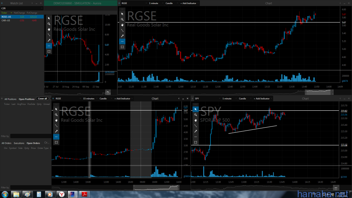This screenshot has width=352, height=198.
Task: Open the Windows Start menu
Action: pos(5,194)
